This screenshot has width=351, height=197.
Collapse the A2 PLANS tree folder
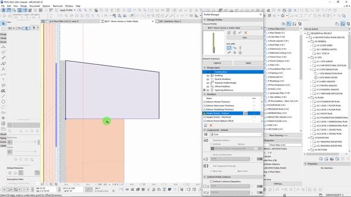[309, 97]
